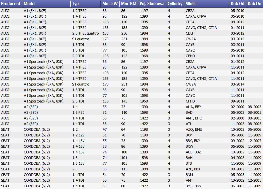Click the date 06-2005
263x189 pixels.
(x=238, y=186)
